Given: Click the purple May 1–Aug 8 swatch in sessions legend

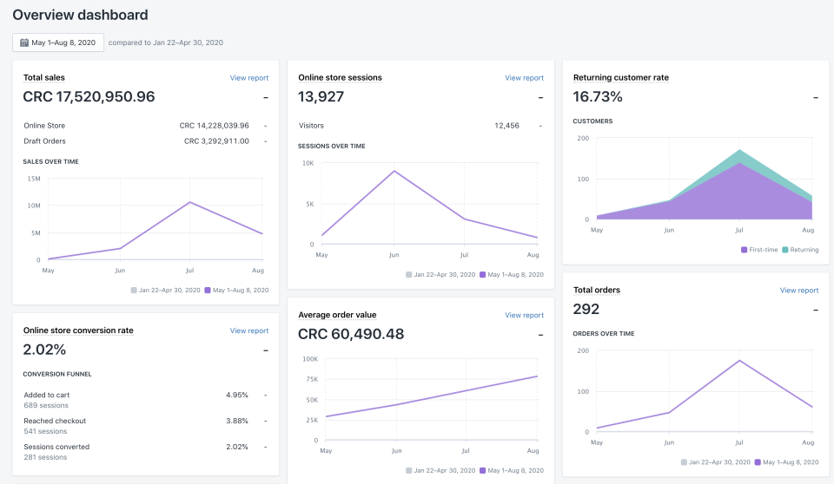Looking at the screenshot, I should 482,275.
